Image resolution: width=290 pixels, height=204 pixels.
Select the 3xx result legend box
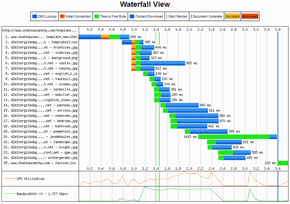click(232, 16)
